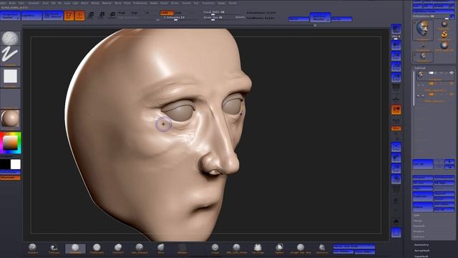The width and height of the screenshot is (458, 258).
Task: Toggle the orange Edit mode button
Action: pos(69,16)
